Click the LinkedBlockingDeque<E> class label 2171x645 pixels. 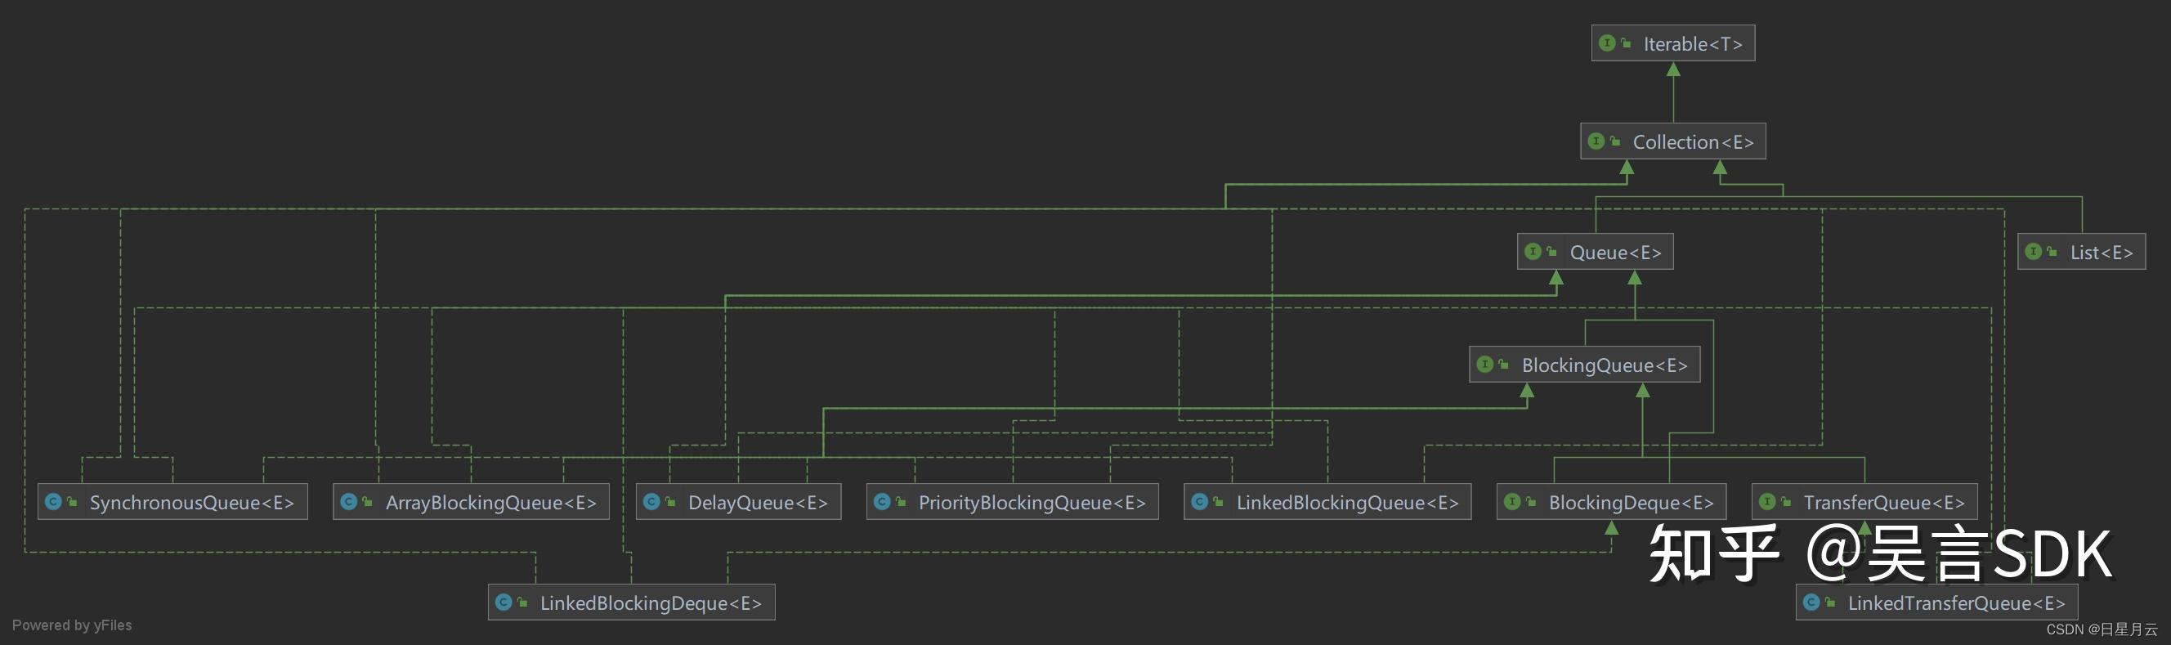(651, 602)
